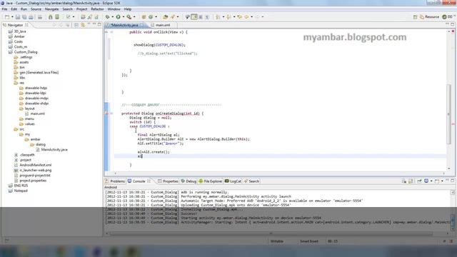Viewport: 457px width, 257px height.
Task: Collapse all in Navigator view
Action: (76, 25)
